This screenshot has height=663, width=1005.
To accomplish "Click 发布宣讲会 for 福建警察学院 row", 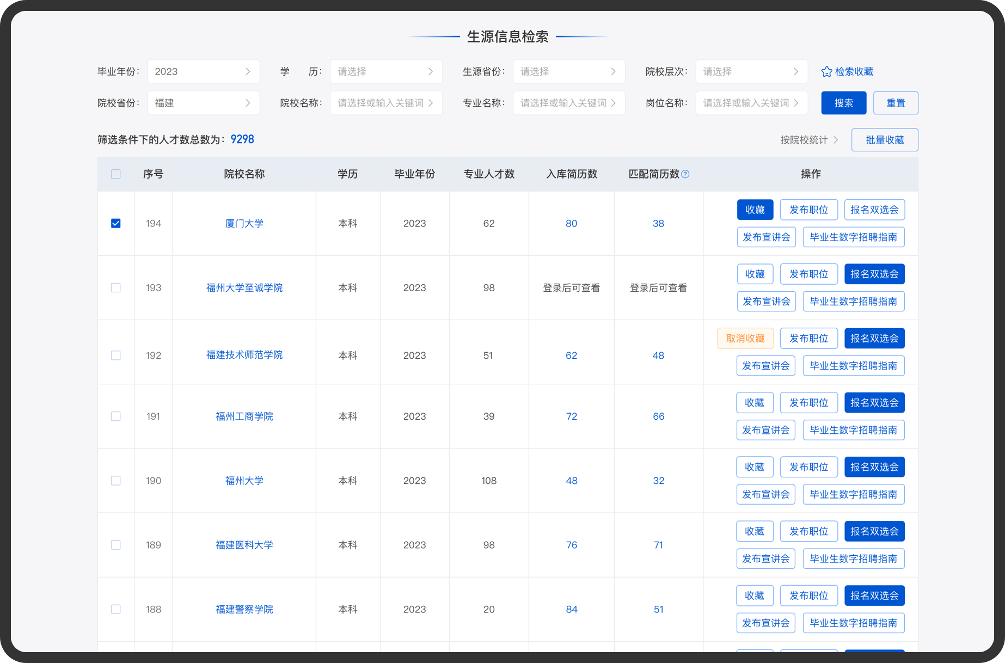I will 766,623.
